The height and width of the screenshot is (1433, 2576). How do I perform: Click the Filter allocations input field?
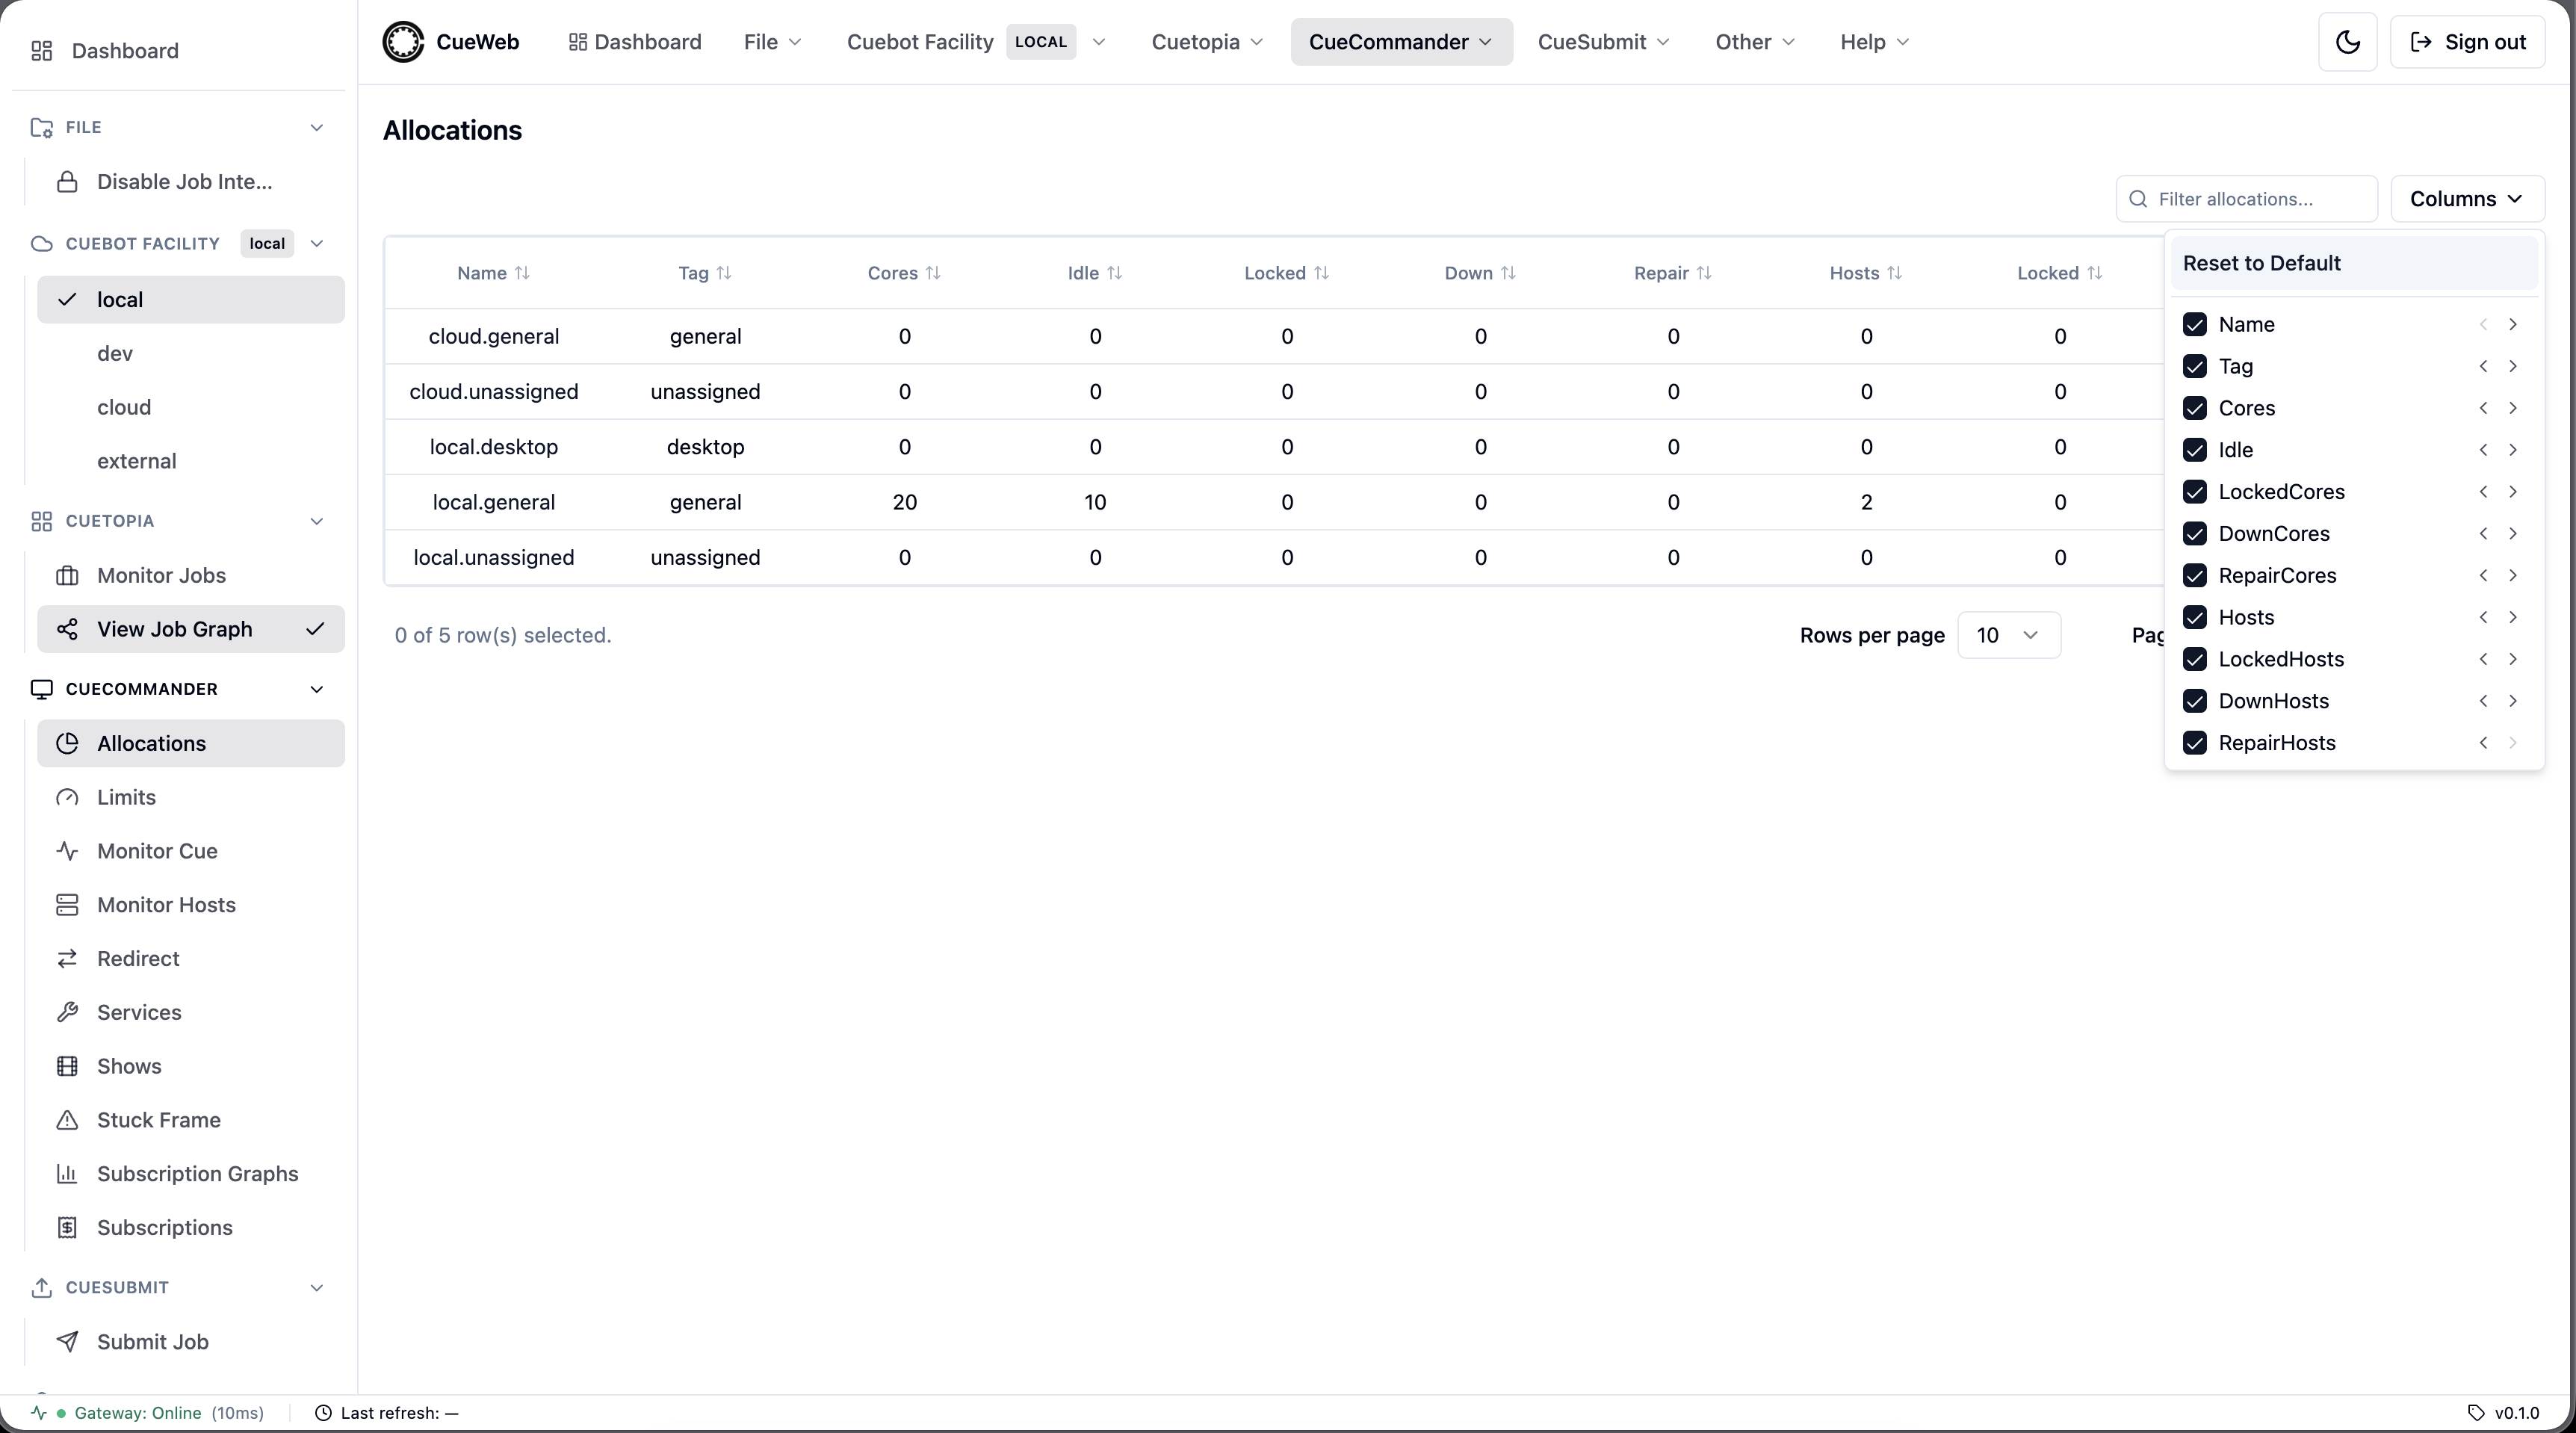pos(2246,199)
